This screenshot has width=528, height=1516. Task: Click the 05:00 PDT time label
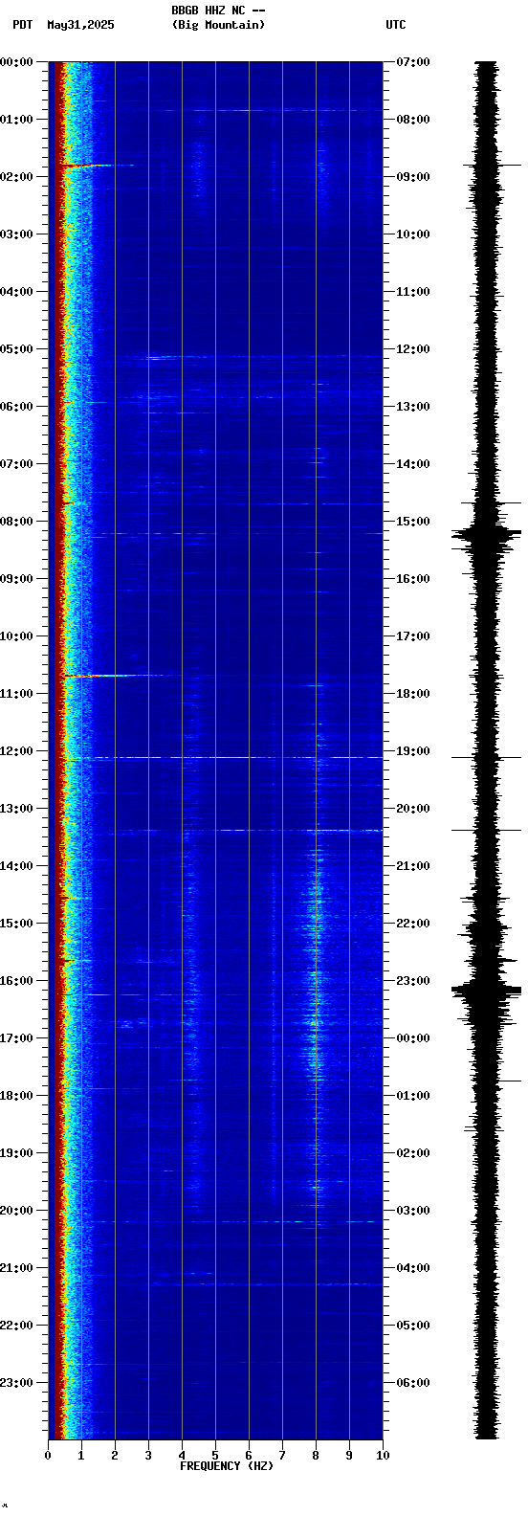click(16, 349)
